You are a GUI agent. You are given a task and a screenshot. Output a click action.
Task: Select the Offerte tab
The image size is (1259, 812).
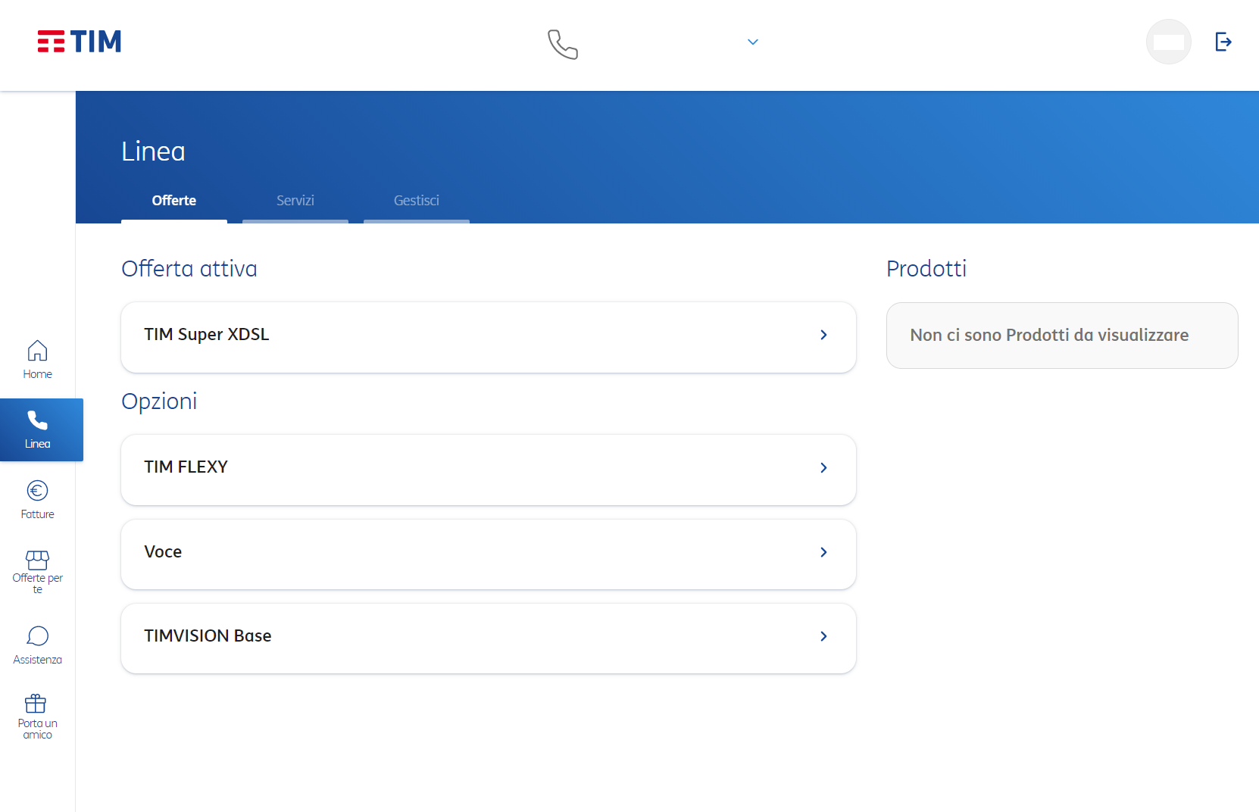(174, 201)
